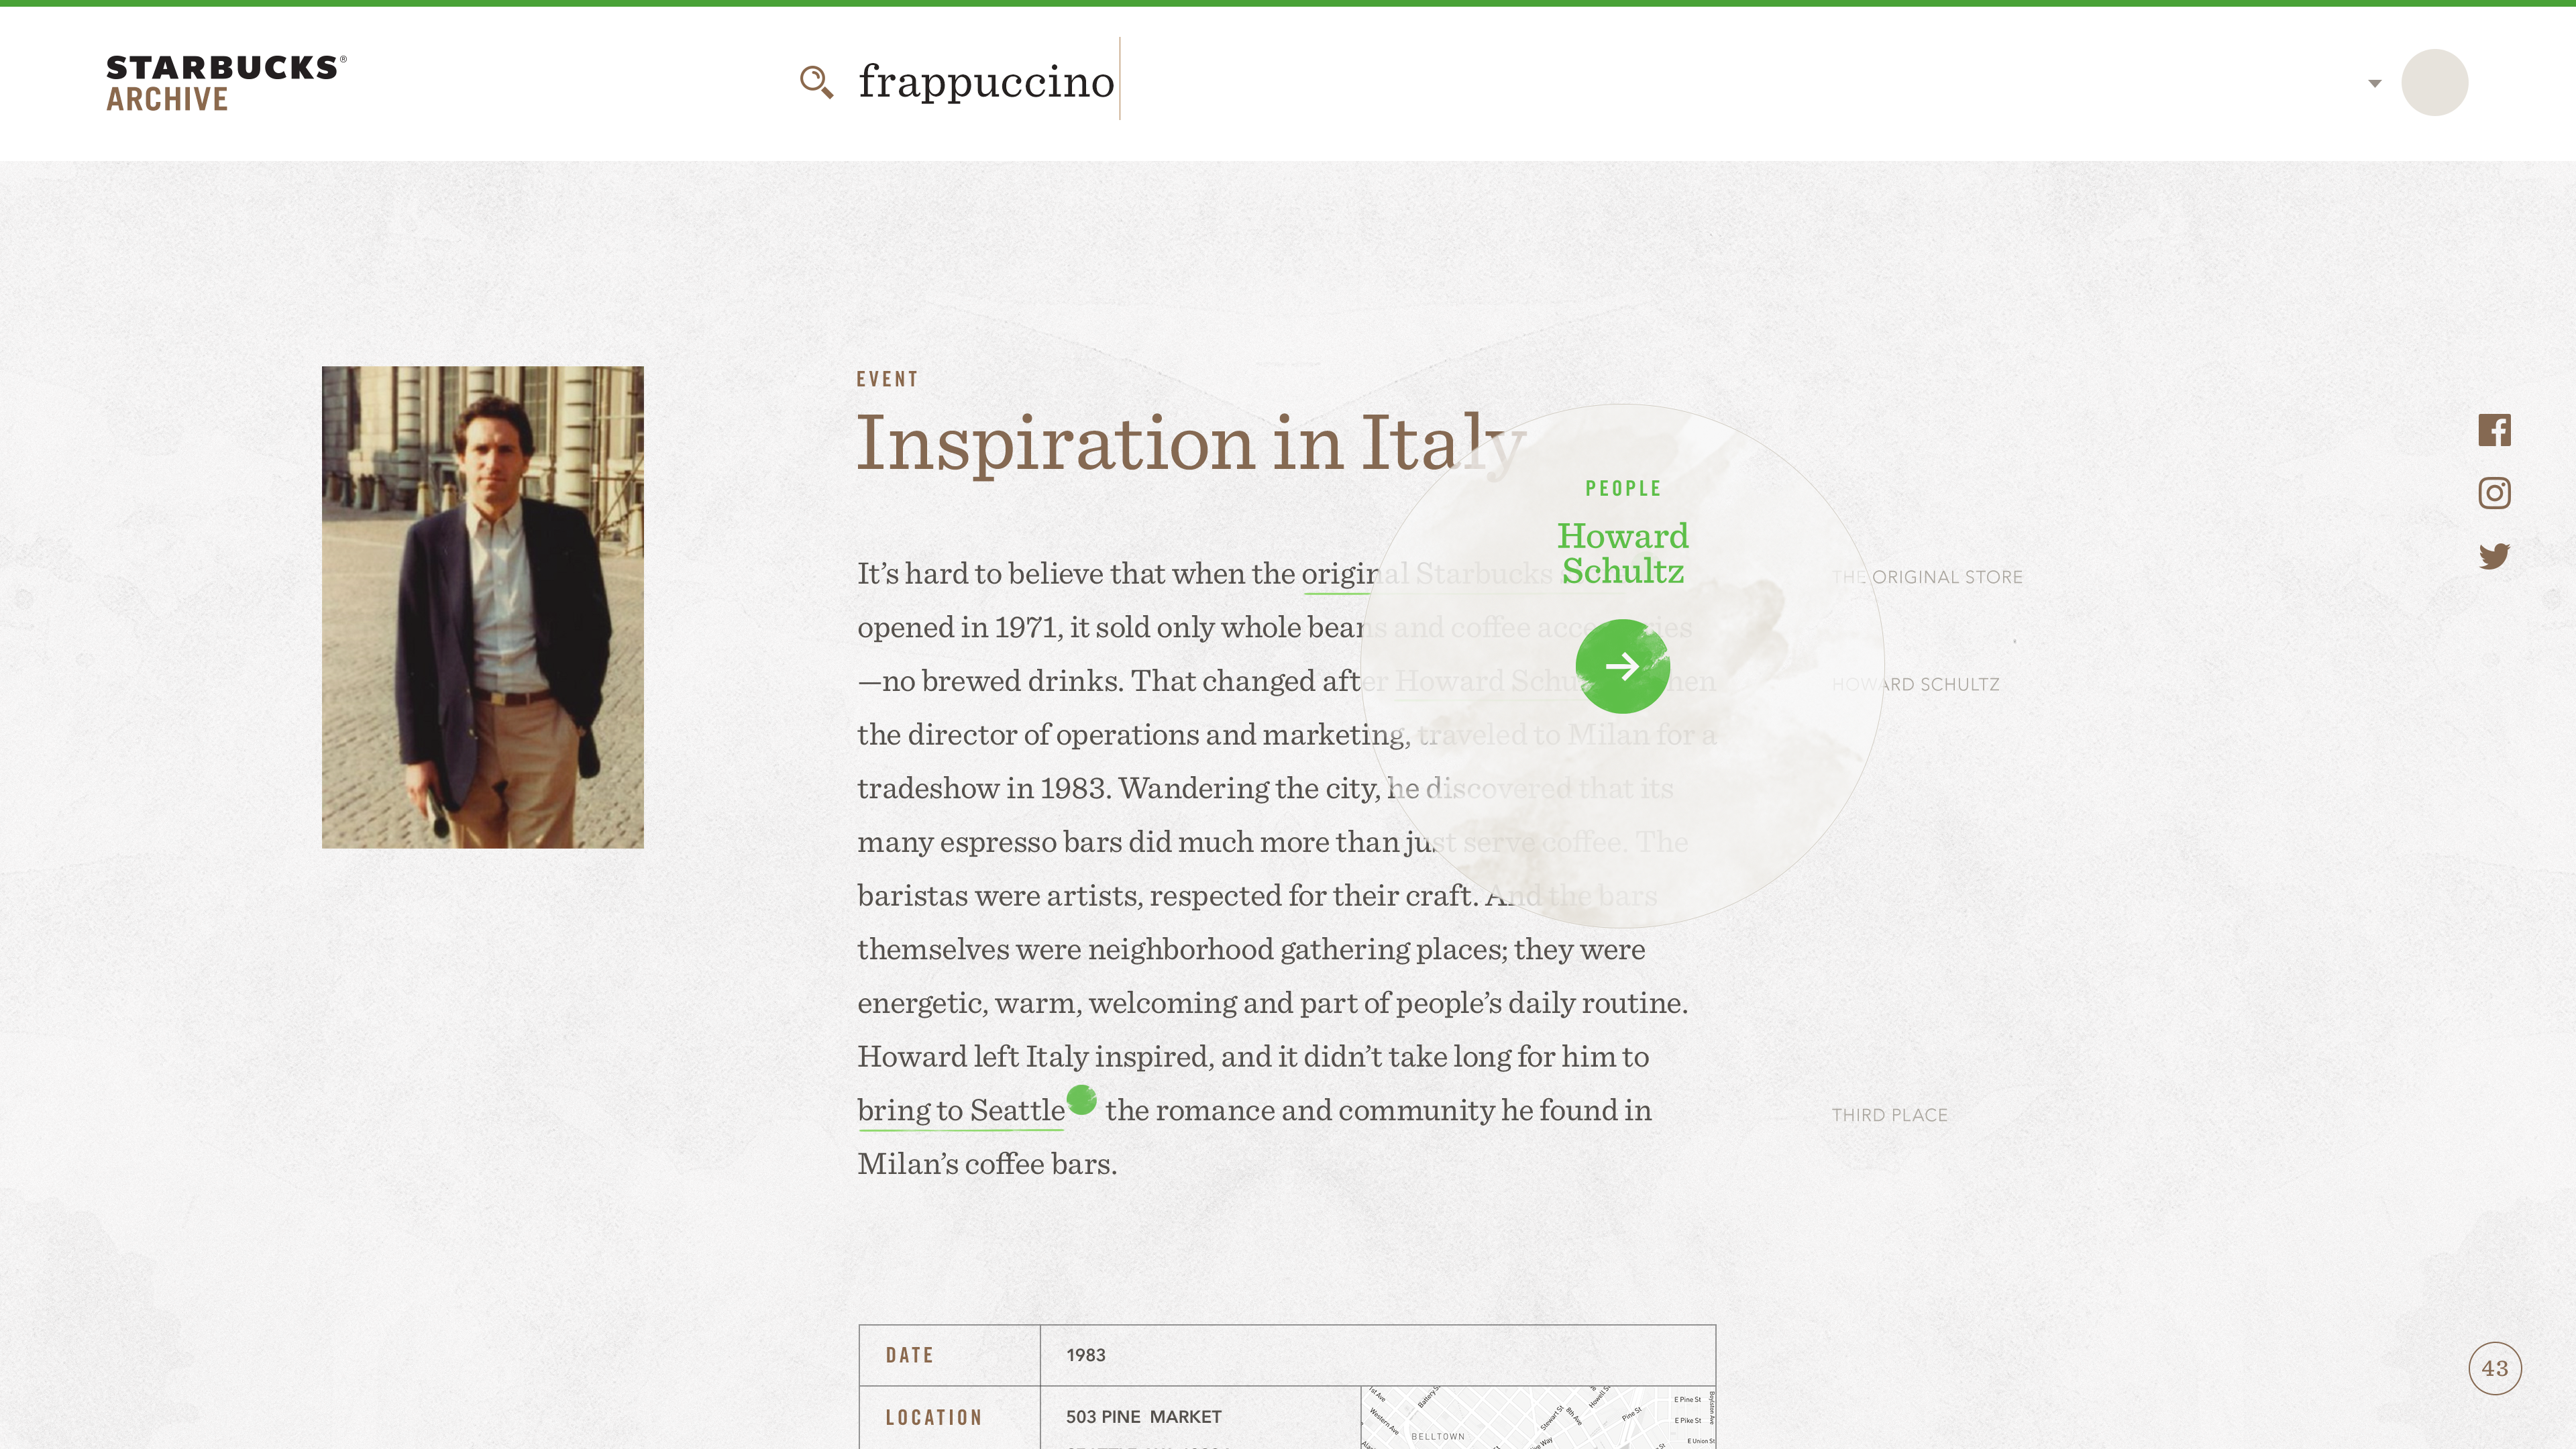Viewport: 2576px width, 1449px height.
Task: Click '503 PINE MARKET' address
Action: 1143,1417
